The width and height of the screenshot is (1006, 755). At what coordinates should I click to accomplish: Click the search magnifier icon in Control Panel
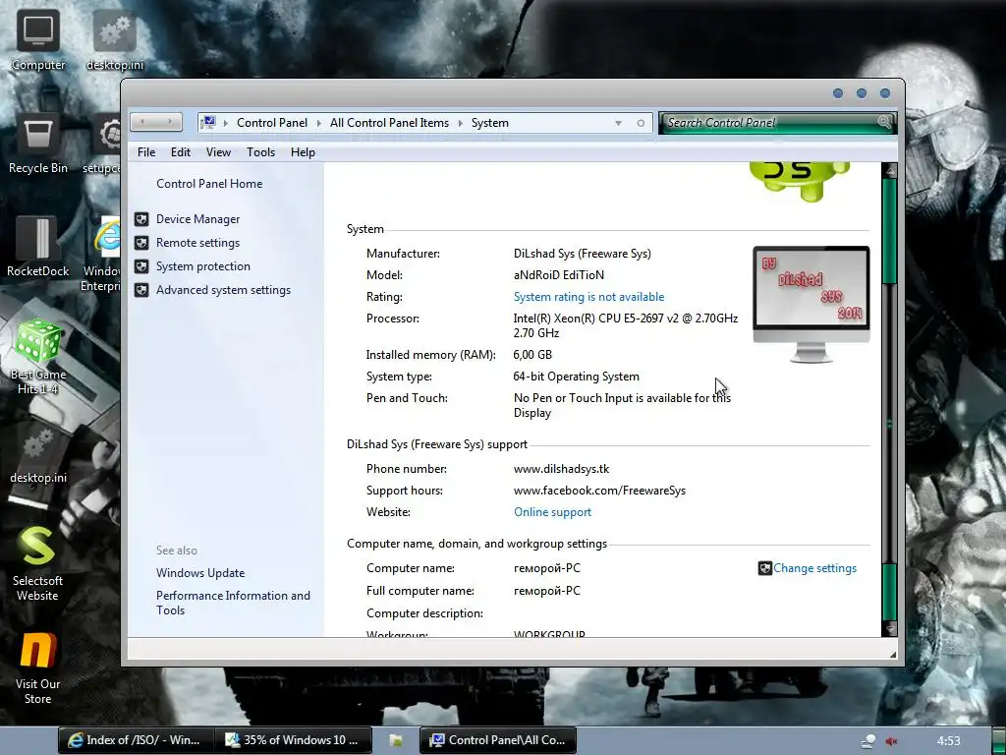pos(884,122)
